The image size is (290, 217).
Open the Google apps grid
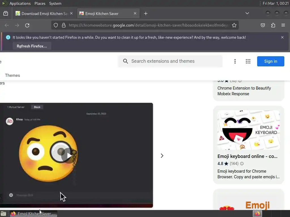pos(248,61)
